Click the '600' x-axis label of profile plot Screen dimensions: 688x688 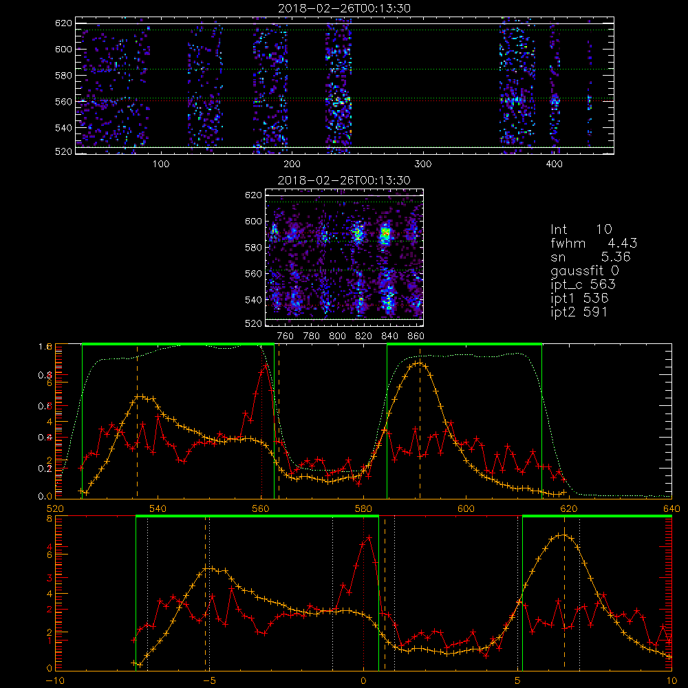pos(466,509)
